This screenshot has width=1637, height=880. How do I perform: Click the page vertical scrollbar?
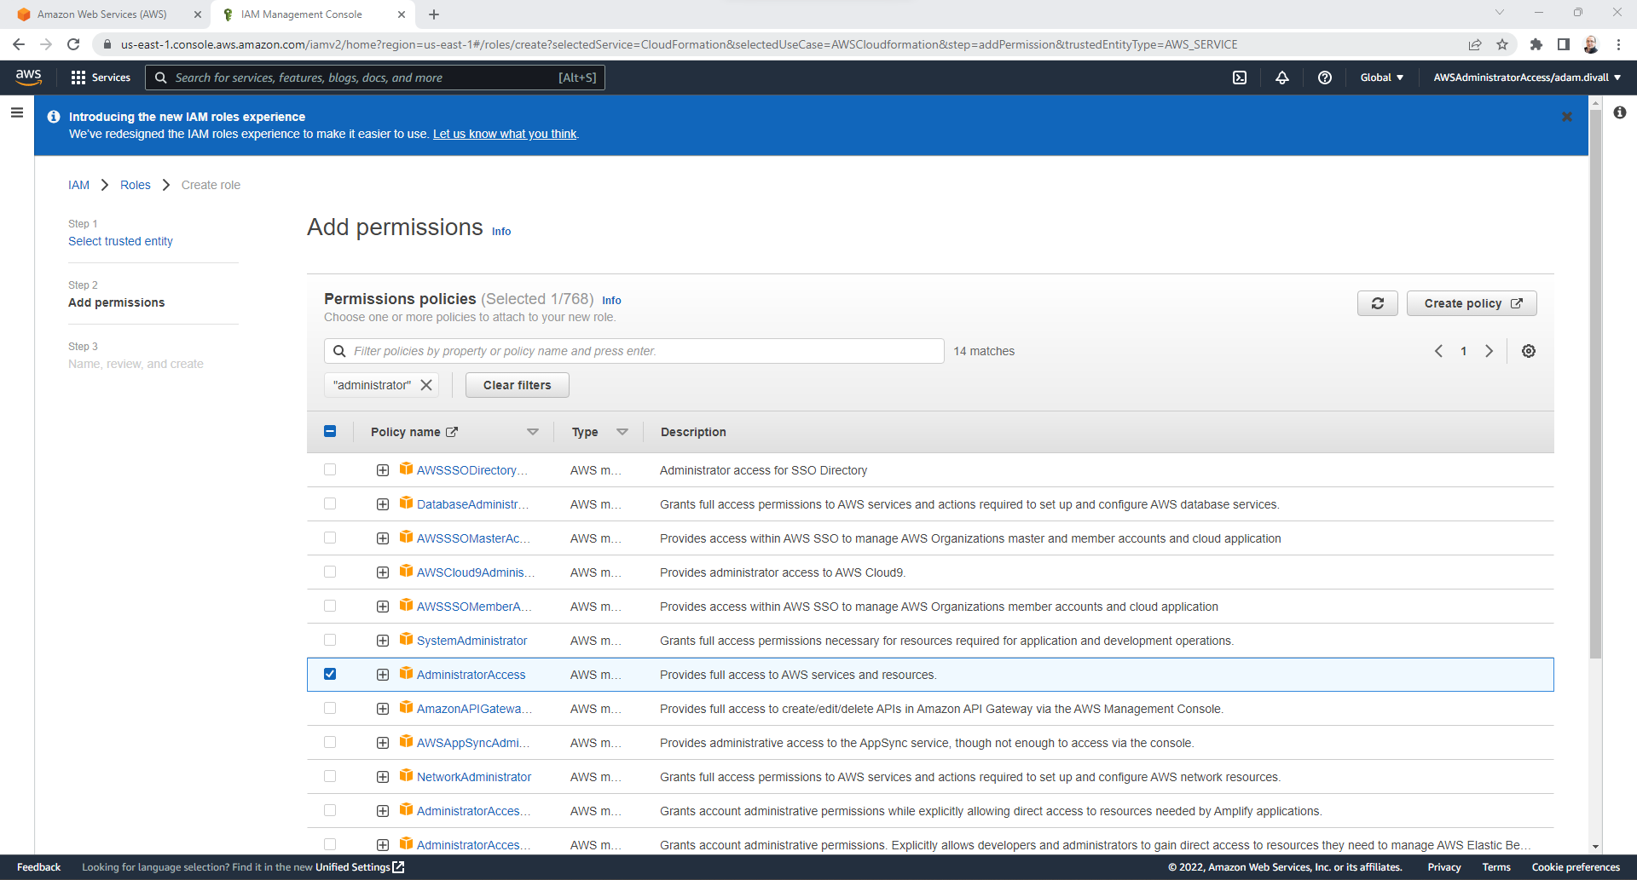1595,383
